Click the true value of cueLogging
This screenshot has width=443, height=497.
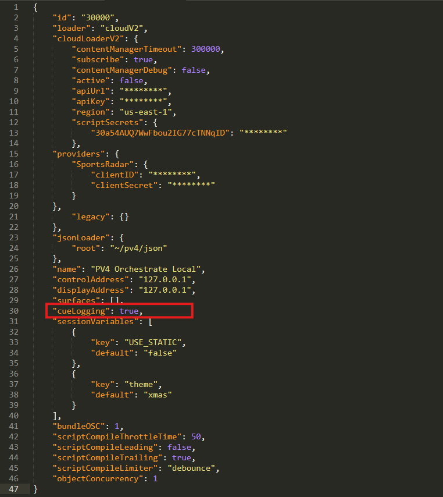point(129,311)
